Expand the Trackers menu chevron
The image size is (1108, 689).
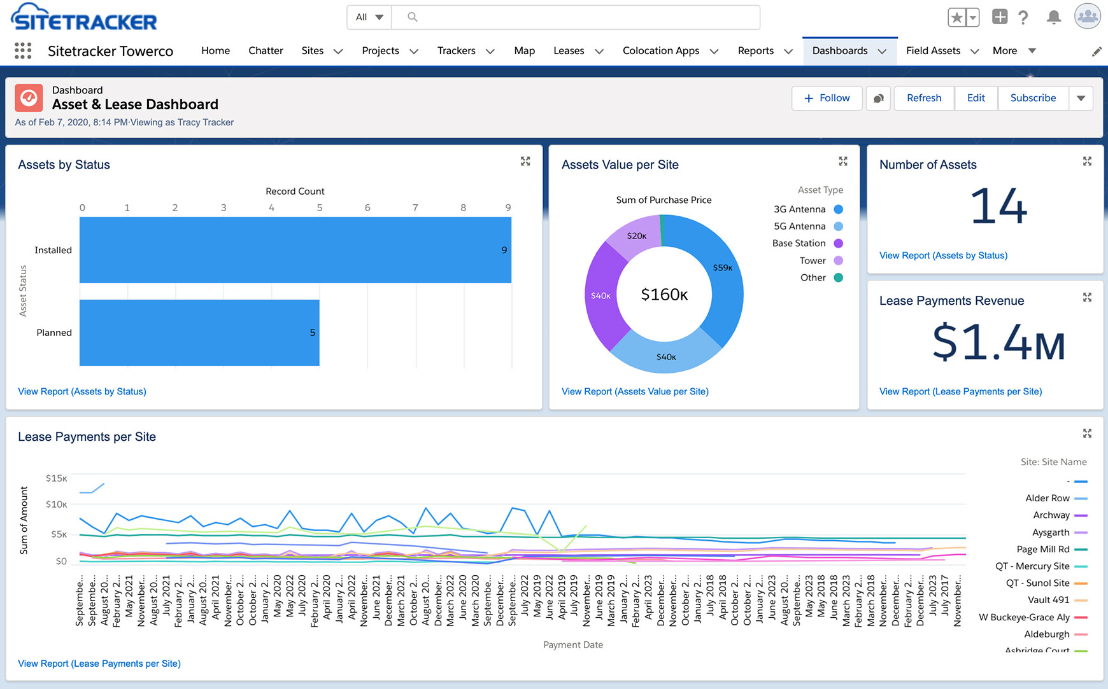pyautogui.click(x=490, y=52)
